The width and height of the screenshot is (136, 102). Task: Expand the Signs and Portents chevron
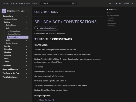pyautogui.click(x=26, y=69)
